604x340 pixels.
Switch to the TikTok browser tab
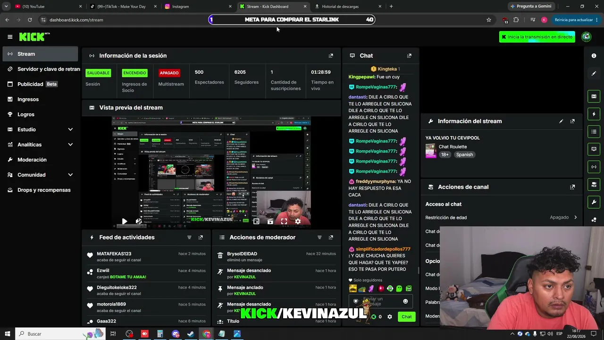point(124,7)
